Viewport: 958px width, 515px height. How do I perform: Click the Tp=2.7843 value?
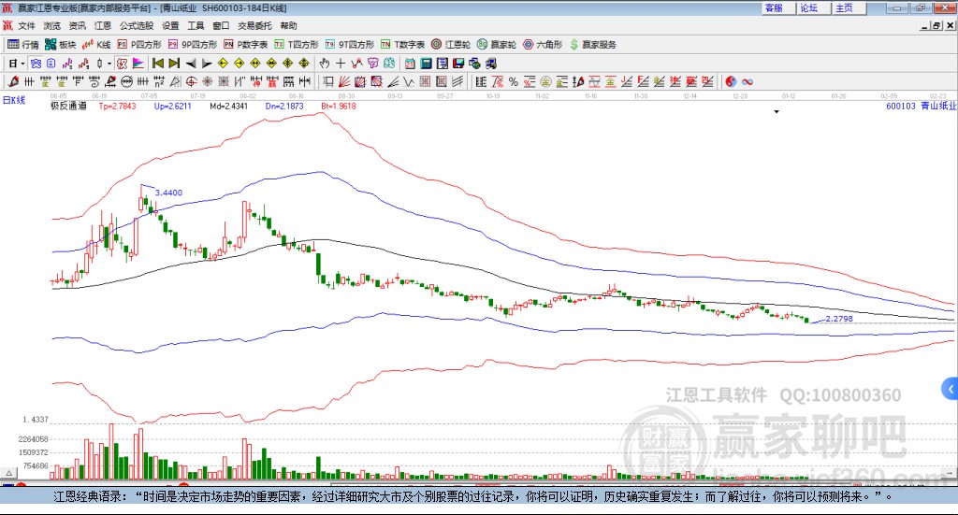pos(117,107)
